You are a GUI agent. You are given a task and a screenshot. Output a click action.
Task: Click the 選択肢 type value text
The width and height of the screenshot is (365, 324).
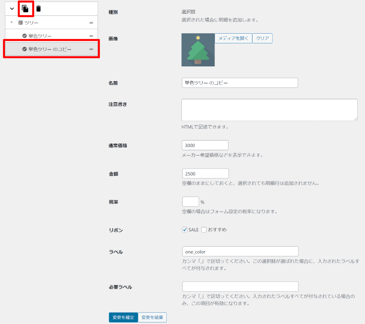pos(189,12)
